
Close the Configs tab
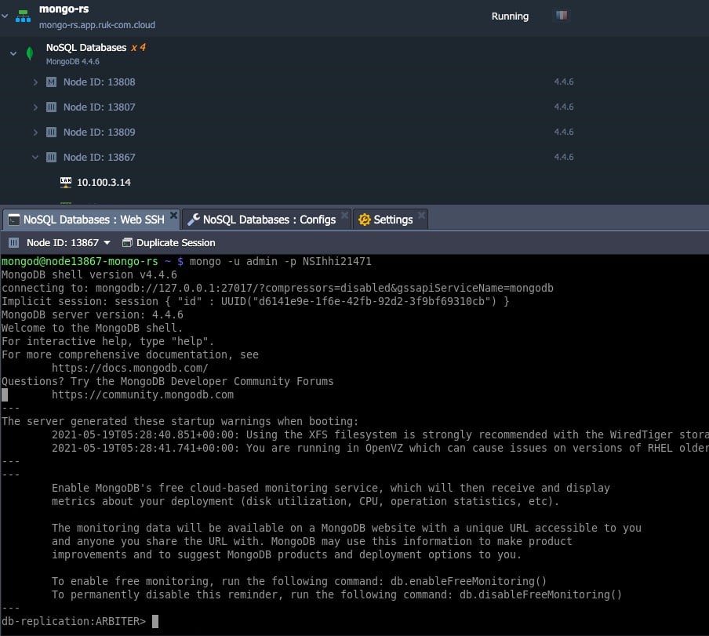[344, 215]
